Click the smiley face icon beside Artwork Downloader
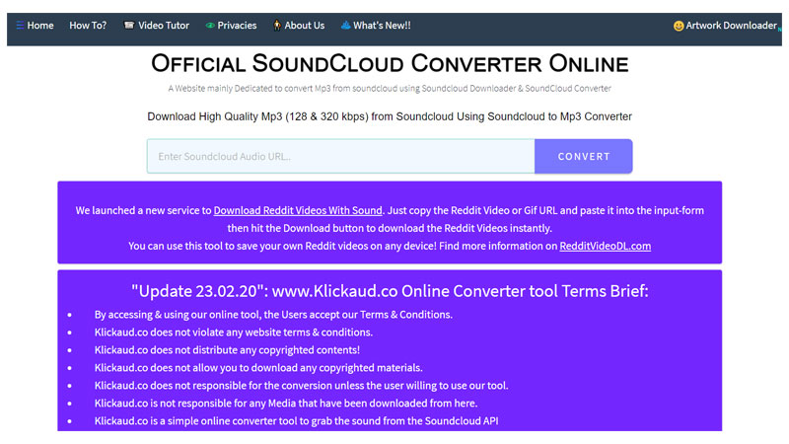Viewport: 789px width, 444px height. point(679,26)
